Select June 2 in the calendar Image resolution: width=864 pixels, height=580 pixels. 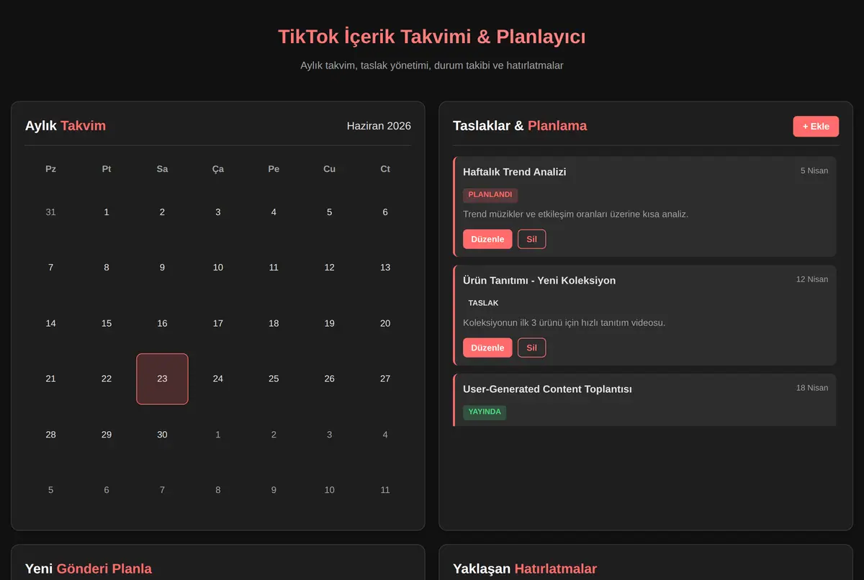[x=162, y=212]
